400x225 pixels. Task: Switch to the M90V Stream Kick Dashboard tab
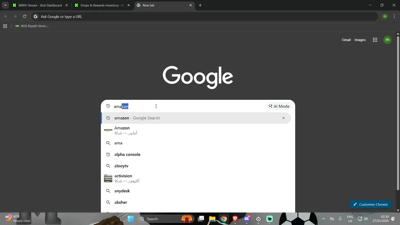40,5
